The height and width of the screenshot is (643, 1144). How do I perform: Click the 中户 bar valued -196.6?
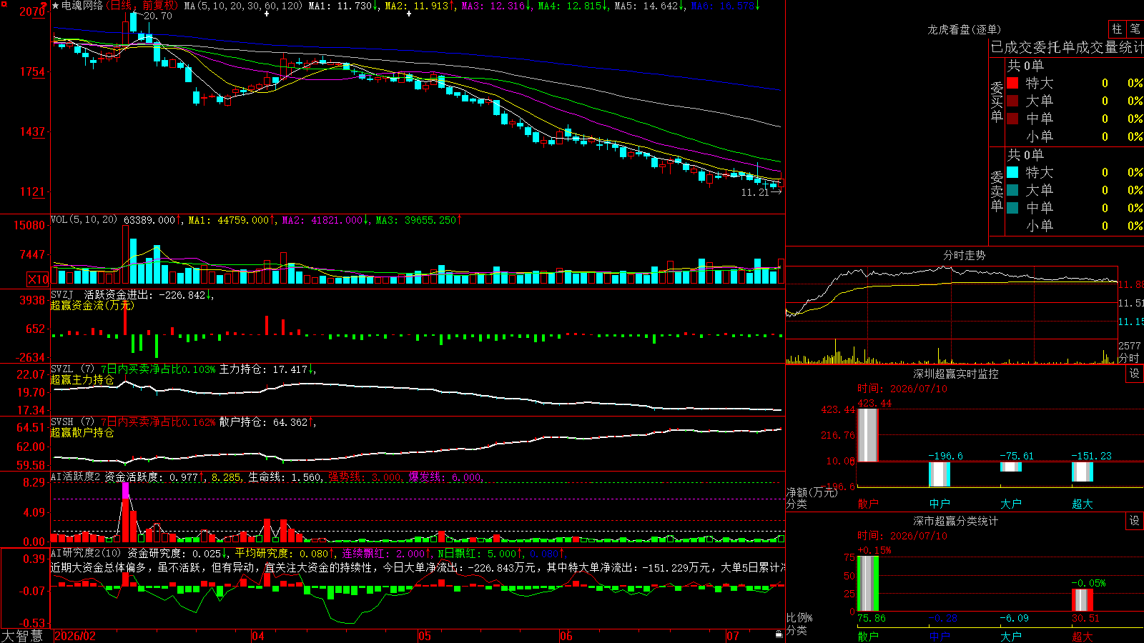click(x=940, y=474)
